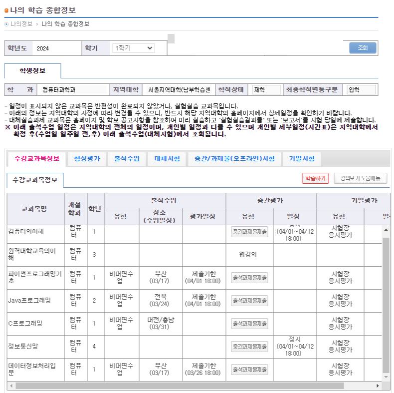Click the 교과목명 column header
This screenshot has height=393, width=394.
(34, 209)
